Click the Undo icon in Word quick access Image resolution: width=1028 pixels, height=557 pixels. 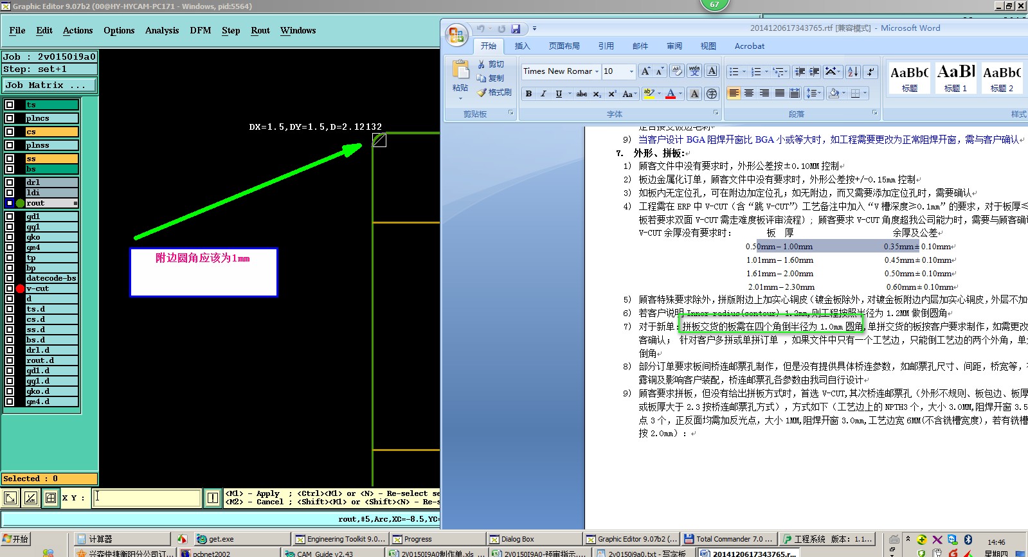(481, 29)
